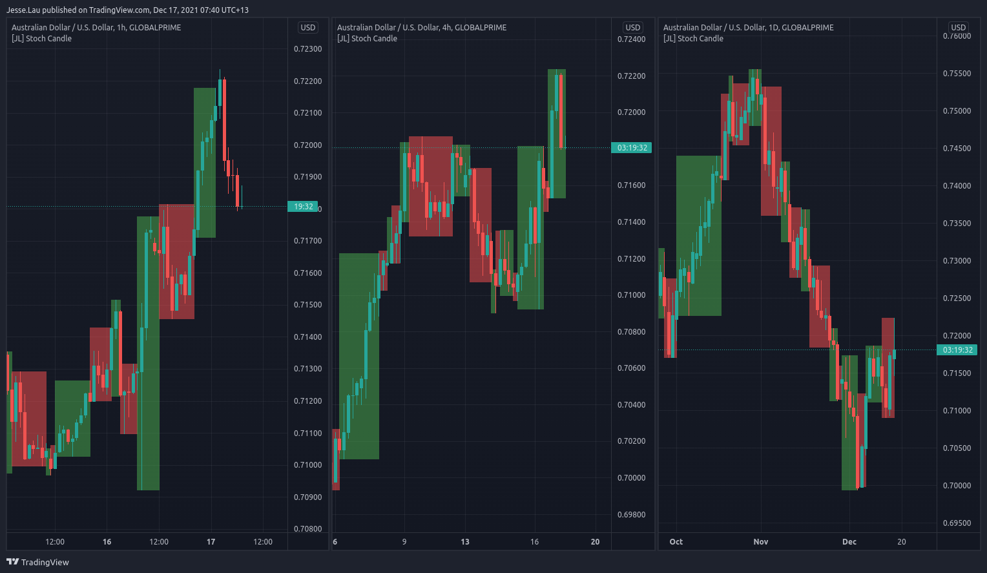This screenshot has width=987, height=573.
Task: Click the 0.72500 price label on the 1D chart
Action: 957,298
